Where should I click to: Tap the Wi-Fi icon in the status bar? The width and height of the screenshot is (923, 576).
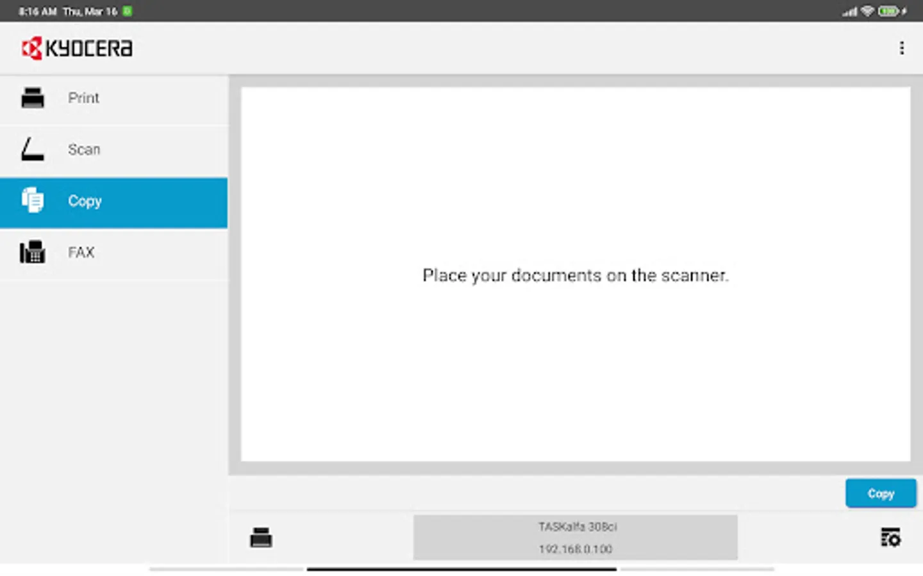click(x=867, y=11)
